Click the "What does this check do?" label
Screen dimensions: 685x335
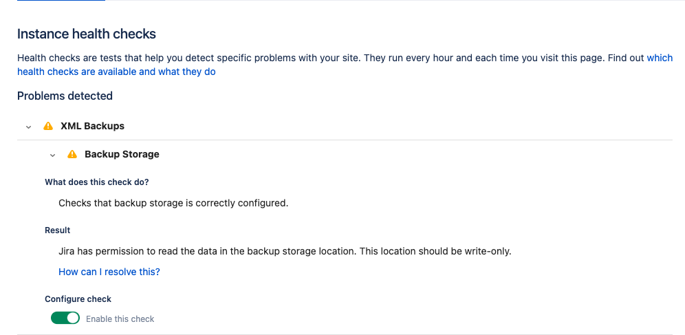tap(97, 182)
